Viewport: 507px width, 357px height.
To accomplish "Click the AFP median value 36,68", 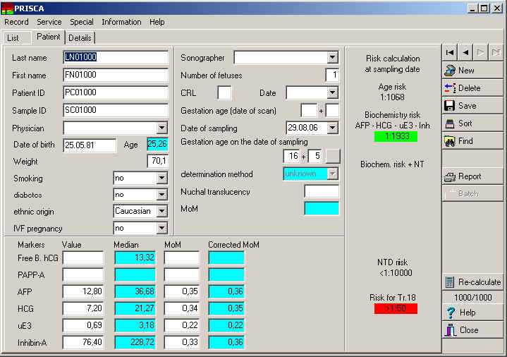I will [135, 291].
